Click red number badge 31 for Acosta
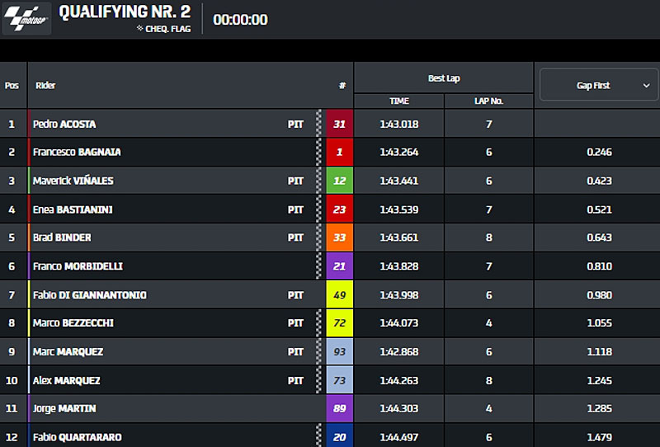The height and width of the screenshot is (447, 660). coord(340,124)
